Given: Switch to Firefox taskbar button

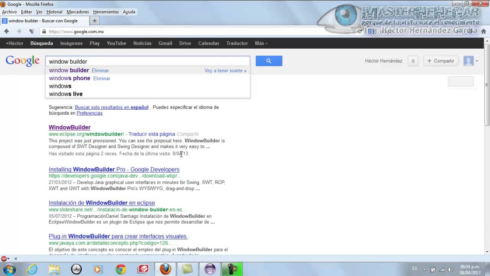Looking at the screenshot, I should click(x=165, y=269).
